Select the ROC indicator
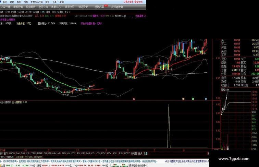 [103, 153]
